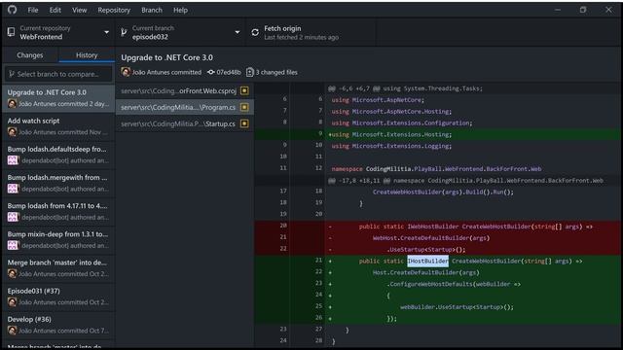
Task: Click João Antunes avatar in commit header
Action: click(126, 72)
